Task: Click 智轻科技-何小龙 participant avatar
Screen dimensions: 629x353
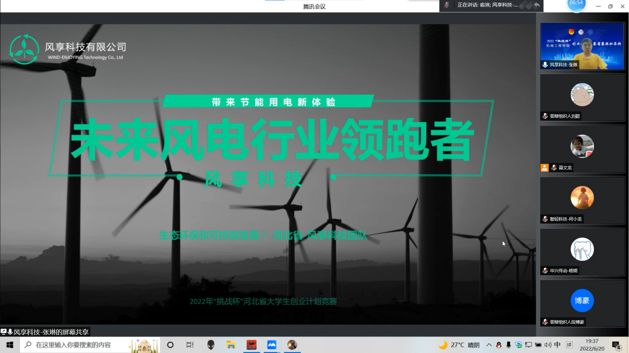Action: [582, 197]
